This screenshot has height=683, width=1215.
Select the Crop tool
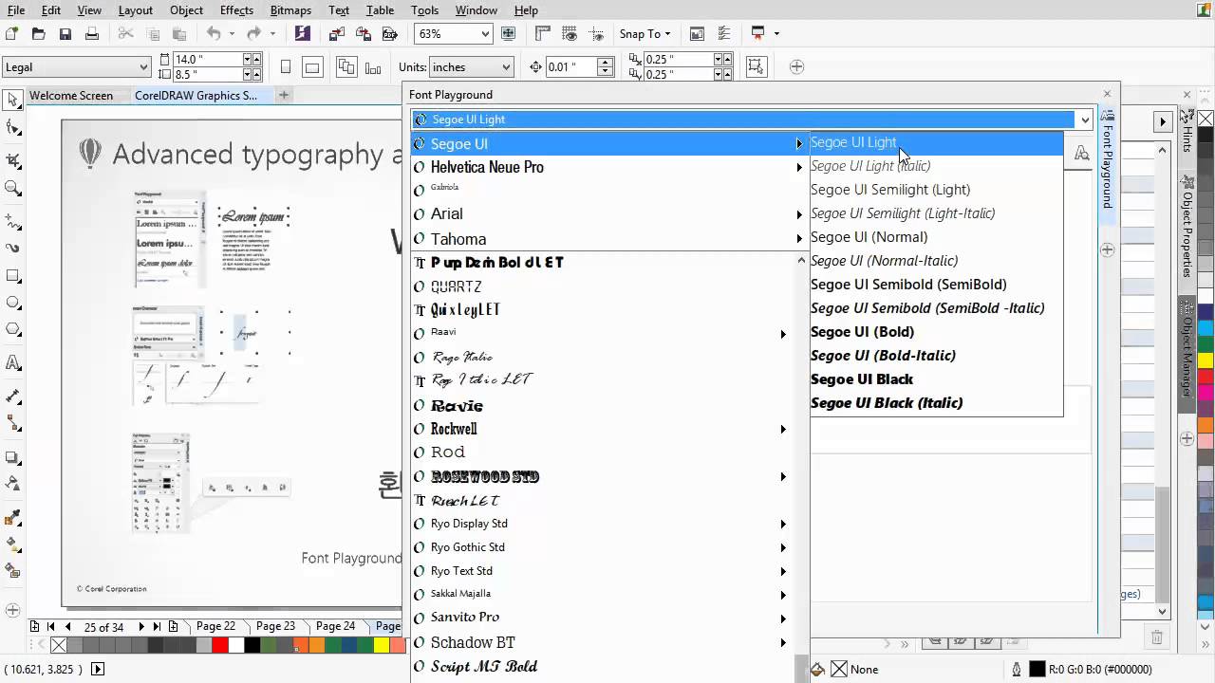click(13, 160)
